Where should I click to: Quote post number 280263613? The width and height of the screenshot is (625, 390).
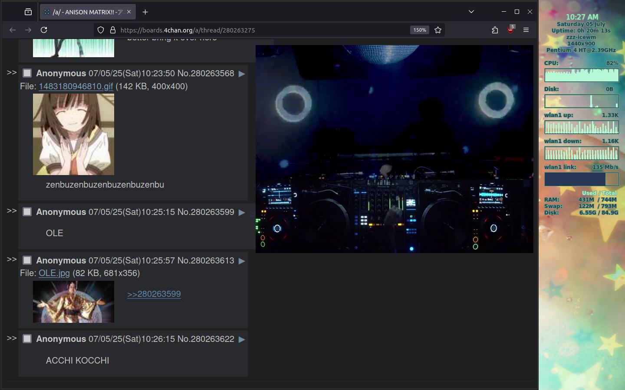[212, 260]
